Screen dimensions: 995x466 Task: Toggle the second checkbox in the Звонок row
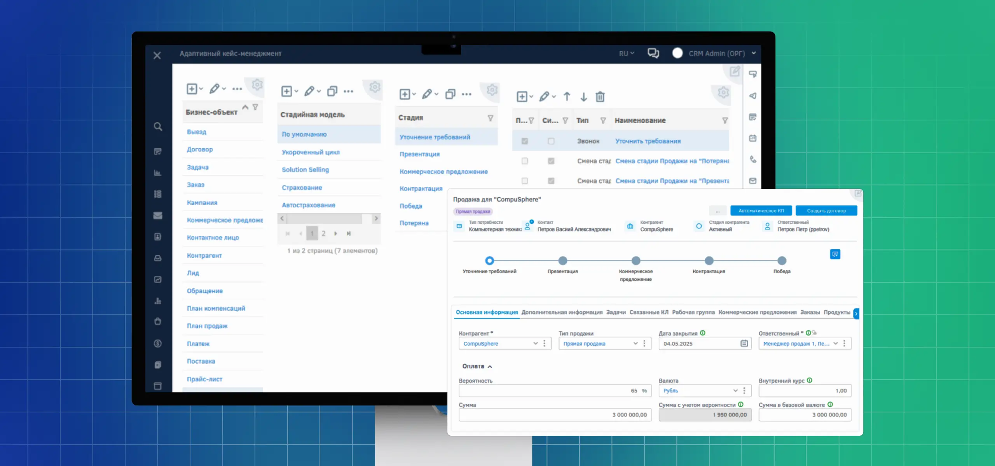[x=551, y=141]
